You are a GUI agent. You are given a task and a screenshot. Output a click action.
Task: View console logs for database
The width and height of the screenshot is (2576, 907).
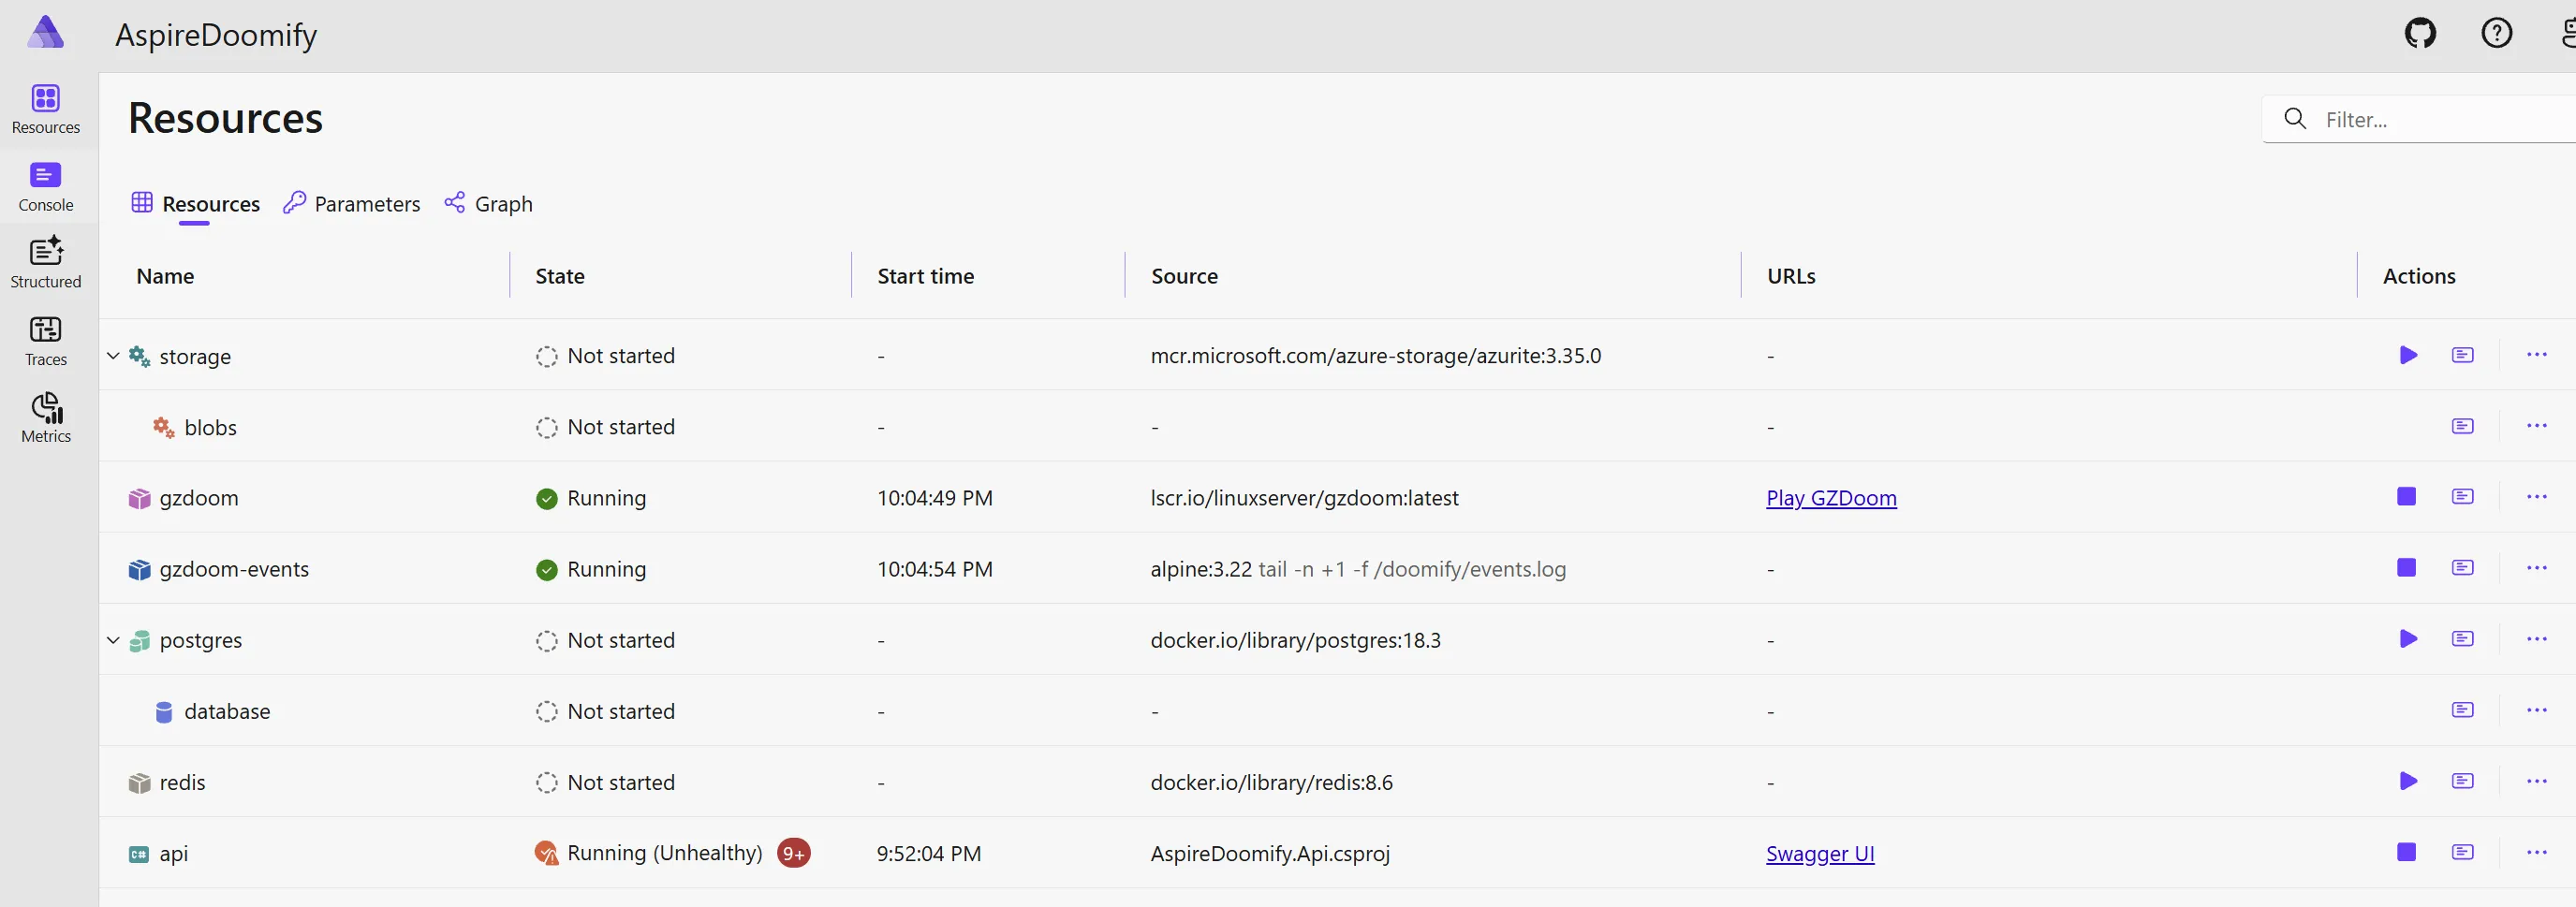[2463, 710]
